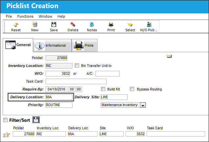Switch to the Informational tab
The image size is (209, 142).
(52, 45)
